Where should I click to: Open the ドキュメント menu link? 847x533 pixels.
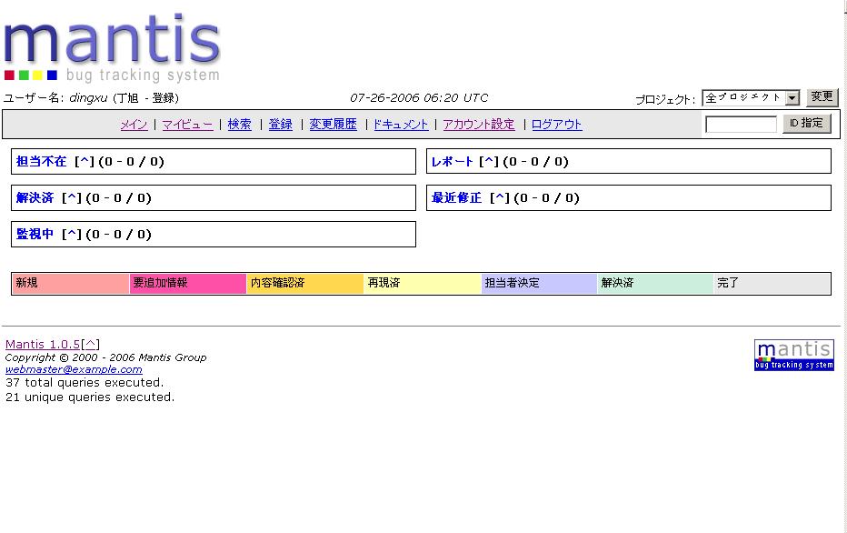point(400,125)
